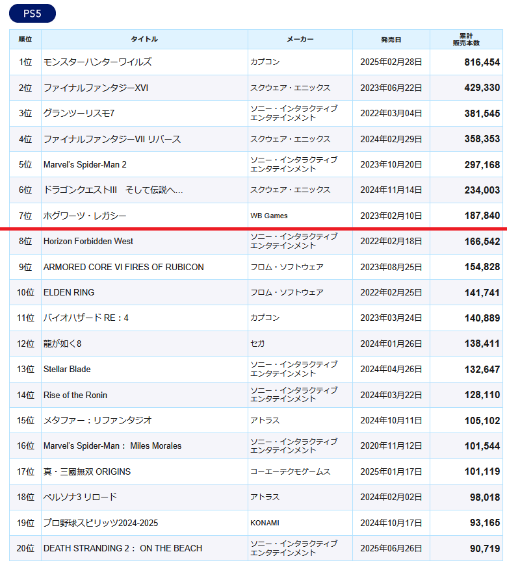Viewport: 507px width, 565px height.
Task: Select title Stellar Blade
Action: (67, 369)
